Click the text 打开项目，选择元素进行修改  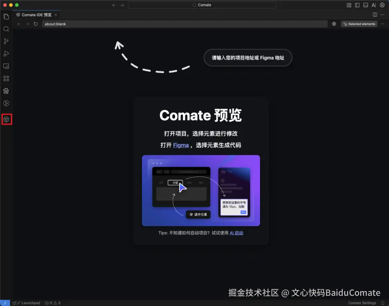pos(201,134)
